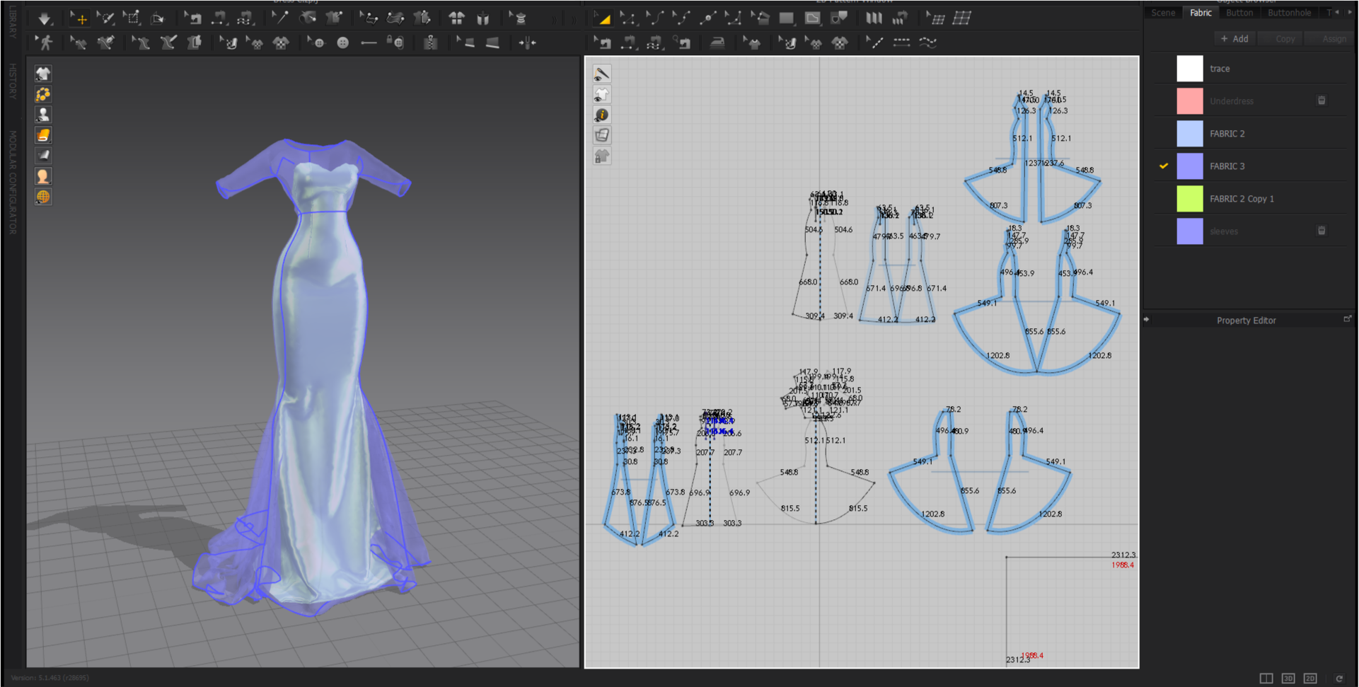Click the lock icon on sleeves row

click(x=1322, y=231)
